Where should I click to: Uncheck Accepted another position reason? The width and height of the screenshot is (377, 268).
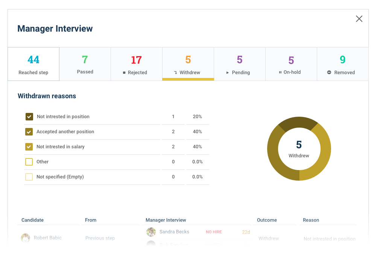[x=29, y=132]
